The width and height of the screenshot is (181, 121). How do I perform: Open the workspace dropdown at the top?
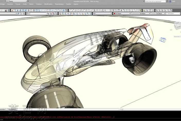tap(17, 1)
